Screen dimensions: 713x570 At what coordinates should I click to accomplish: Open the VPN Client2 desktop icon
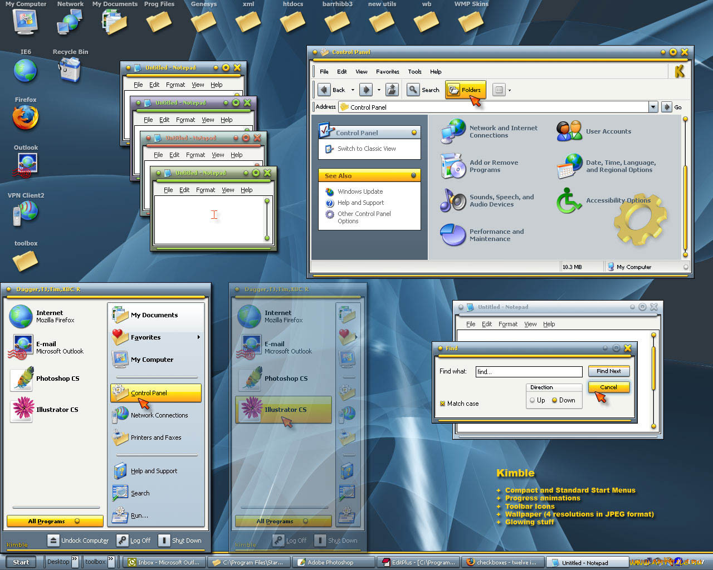[x=26, y=214]
